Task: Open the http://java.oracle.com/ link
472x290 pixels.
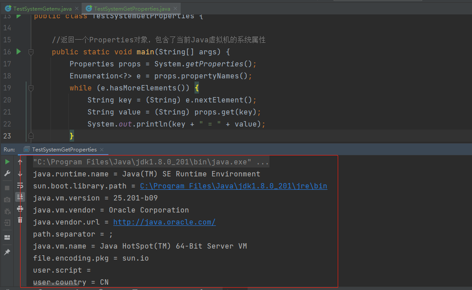Action: [164, 222]
